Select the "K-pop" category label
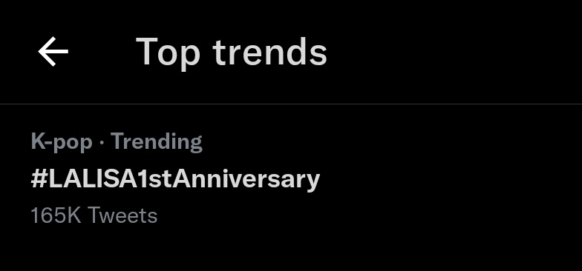Viewport: 582px width, 271px height. coord(62,142)
